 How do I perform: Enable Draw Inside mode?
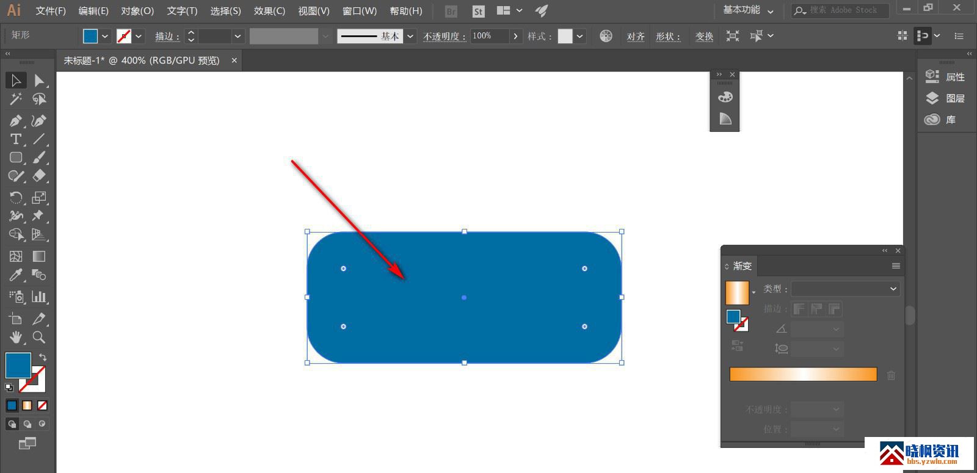point(42,424)
